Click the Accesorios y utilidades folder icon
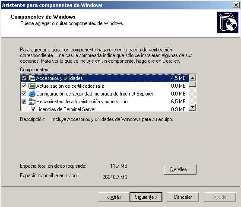The width and height of the screenshot is (241, 207). pyautogui.click(x=32, y=78)
